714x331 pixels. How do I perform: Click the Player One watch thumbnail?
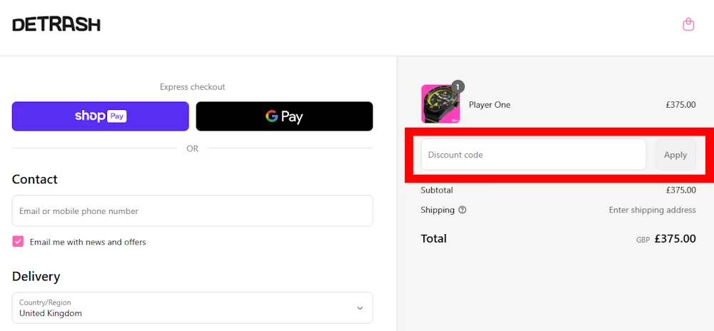[x=440, y=104]
